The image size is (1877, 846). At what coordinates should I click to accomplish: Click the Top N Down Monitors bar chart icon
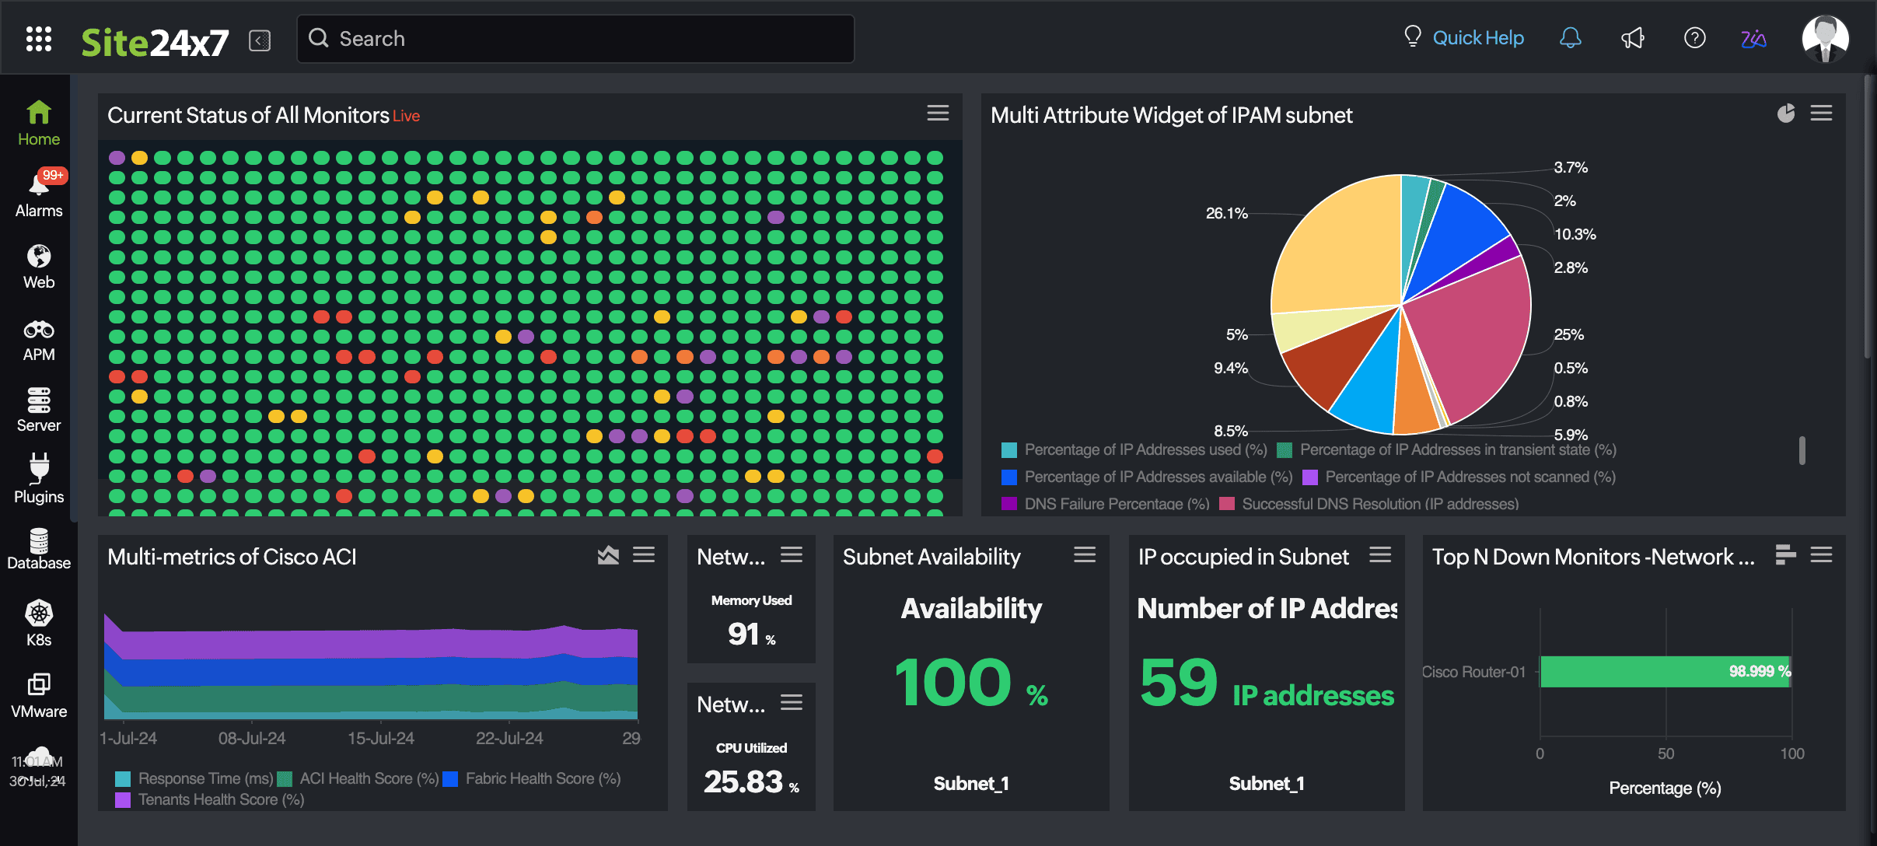(x=1786, y=555)
